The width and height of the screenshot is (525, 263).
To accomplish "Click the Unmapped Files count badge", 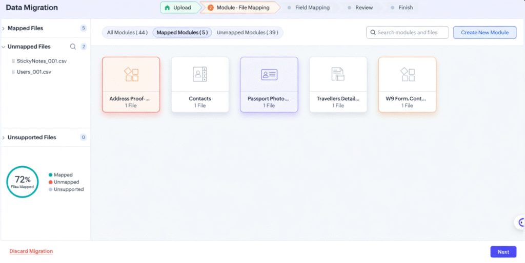I will [x=84, y=47].
